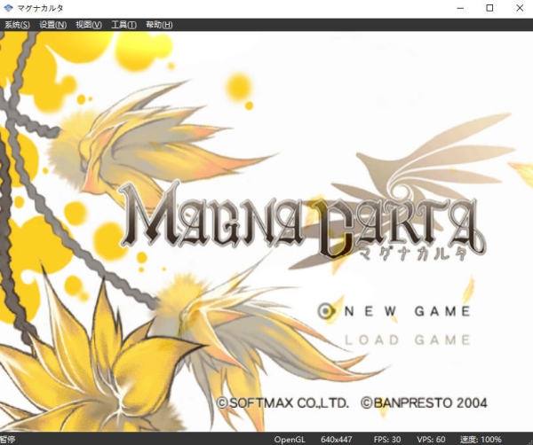Click the MAGNA CARTA title logo

[x=303, y=221]
